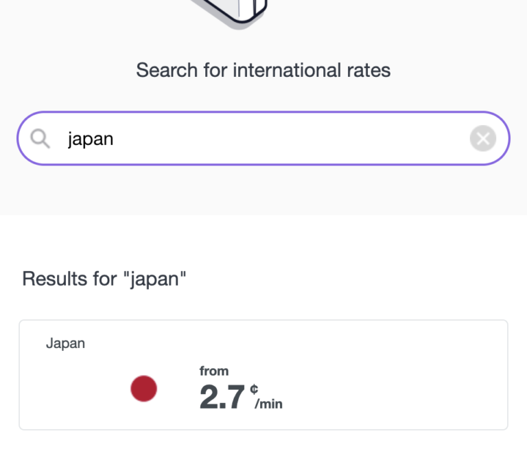Click the "/min" unit text

pos(268,404)
